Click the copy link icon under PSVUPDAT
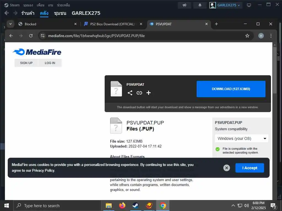This screenshot has width=282, height=211. click(x=139, y=93)
